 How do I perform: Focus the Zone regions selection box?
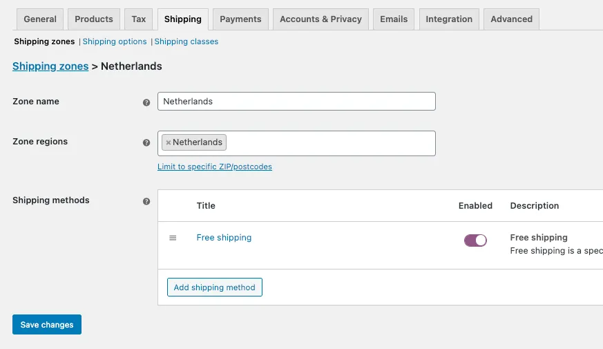click(x=296, y=143)
